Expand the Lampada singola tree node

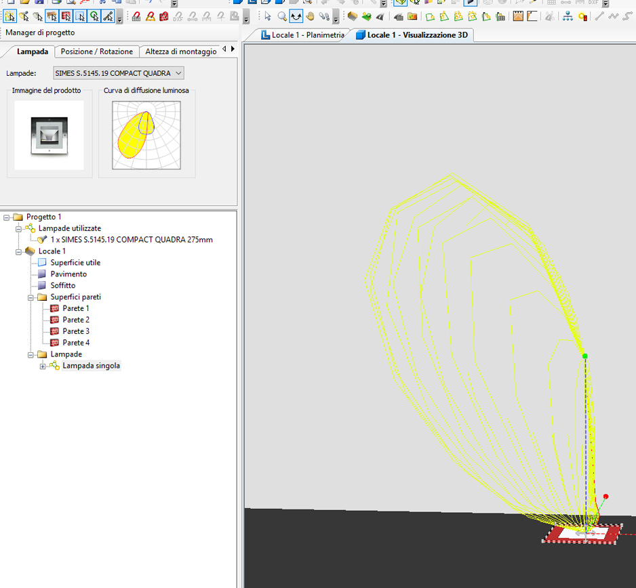pos(43,366)
